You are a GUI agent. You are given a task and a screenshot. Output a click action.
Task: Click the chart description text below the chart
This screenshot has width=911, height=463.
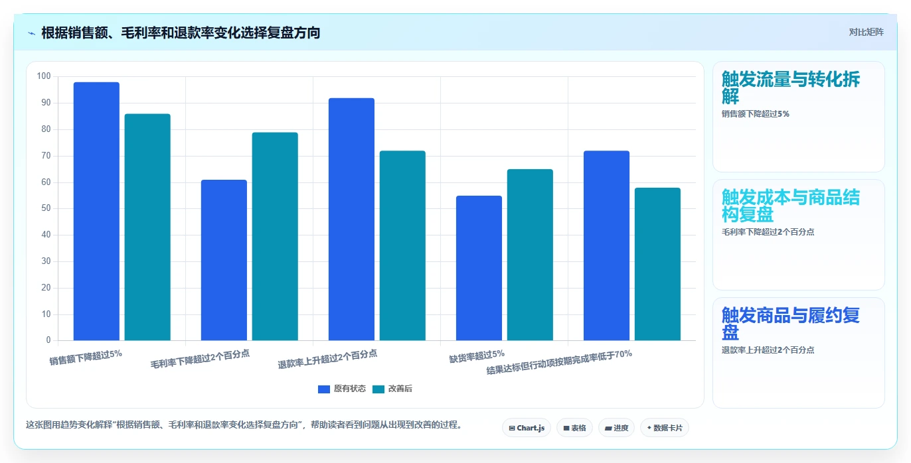[x=244, y=425]
